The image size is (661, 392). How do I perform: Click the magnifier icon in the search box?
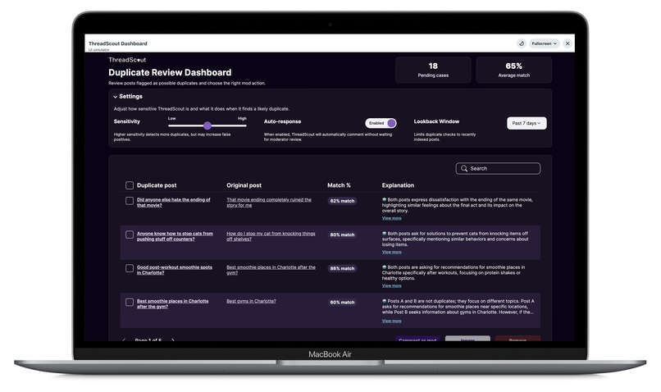(464, 168)
